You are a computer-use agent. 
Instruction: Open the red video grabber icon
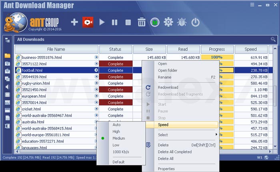tap(88, 22)
